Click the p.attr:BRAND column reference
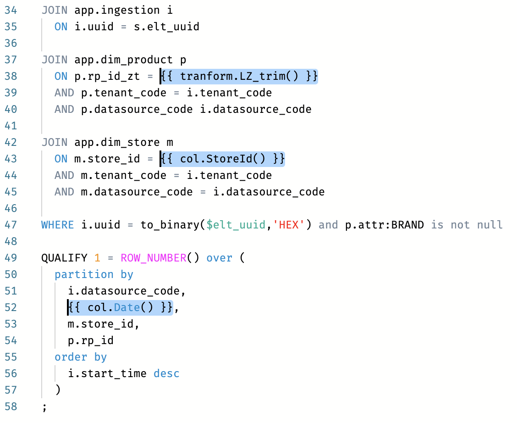The width and height of the screenshot is (517, 423). 385,225
